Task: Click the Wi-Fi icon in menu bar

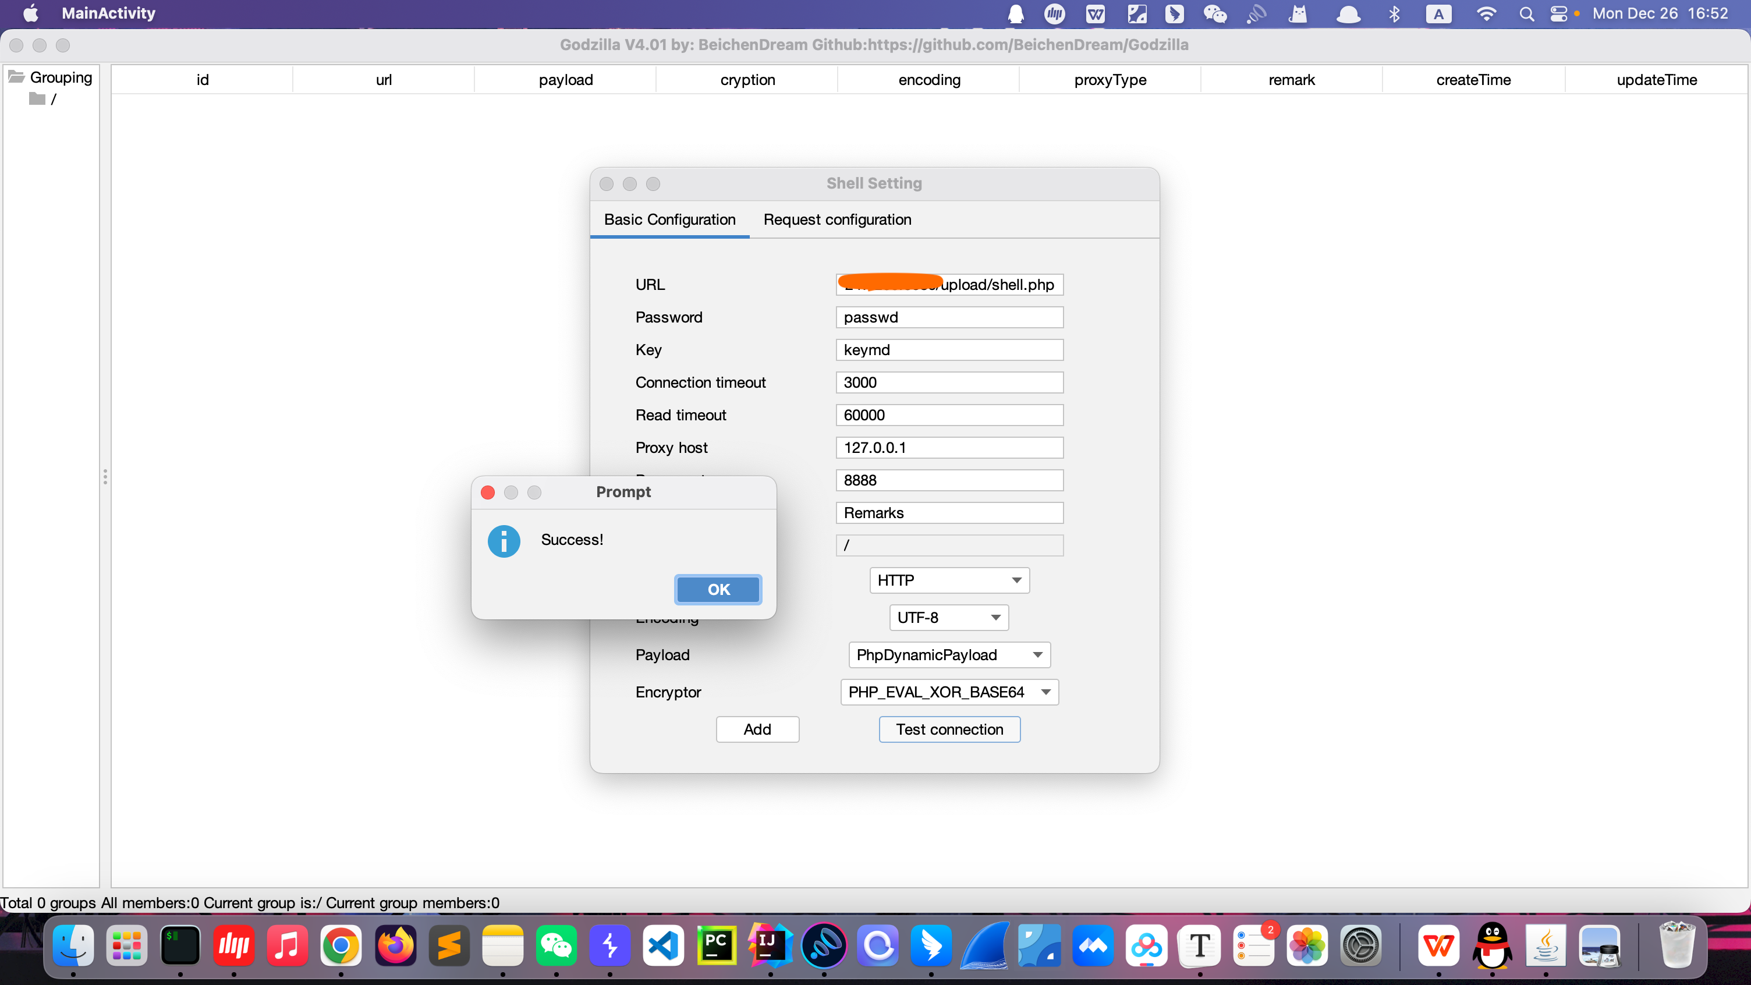Action: pyautogui.click(x=1487, y=13)
